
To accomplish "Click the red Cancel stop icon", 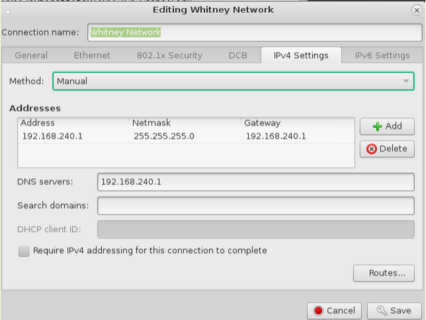I will click(x=318, y=310).
